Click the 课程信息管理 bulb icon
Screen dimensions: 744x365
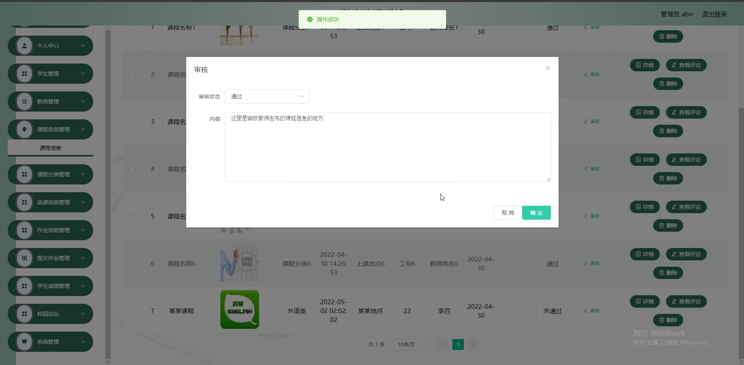pos(24,129)
